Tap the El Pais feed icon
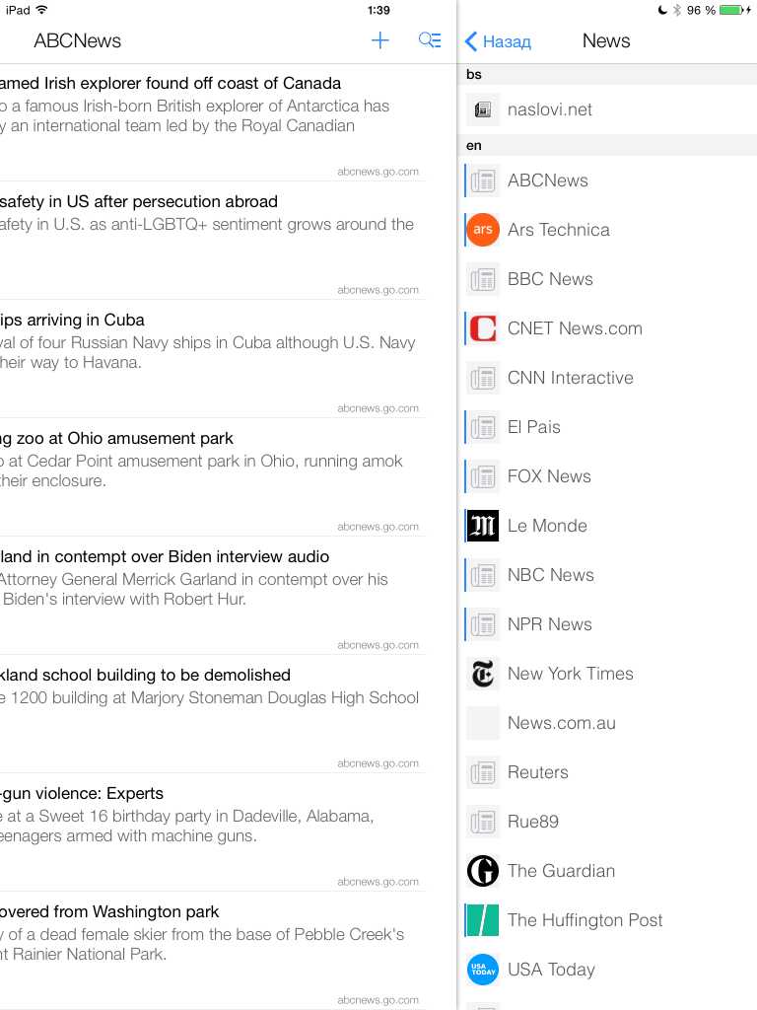Image resolution: width=757 pixels, height=1010 pixels. tap(483, 427)
